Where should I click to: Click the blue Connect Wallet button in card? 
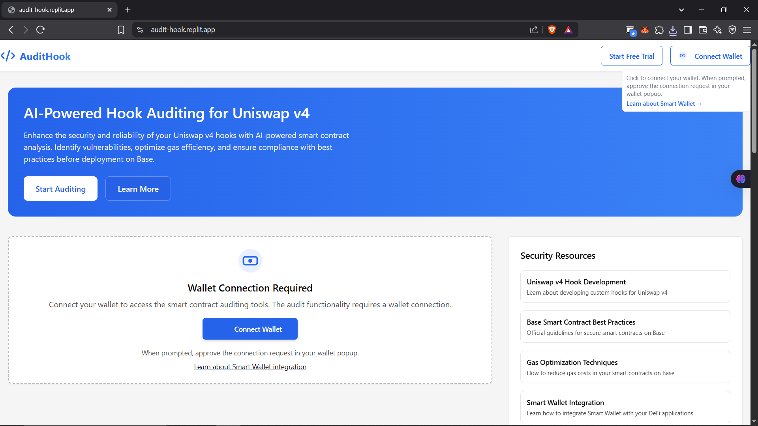coord(250,329)
